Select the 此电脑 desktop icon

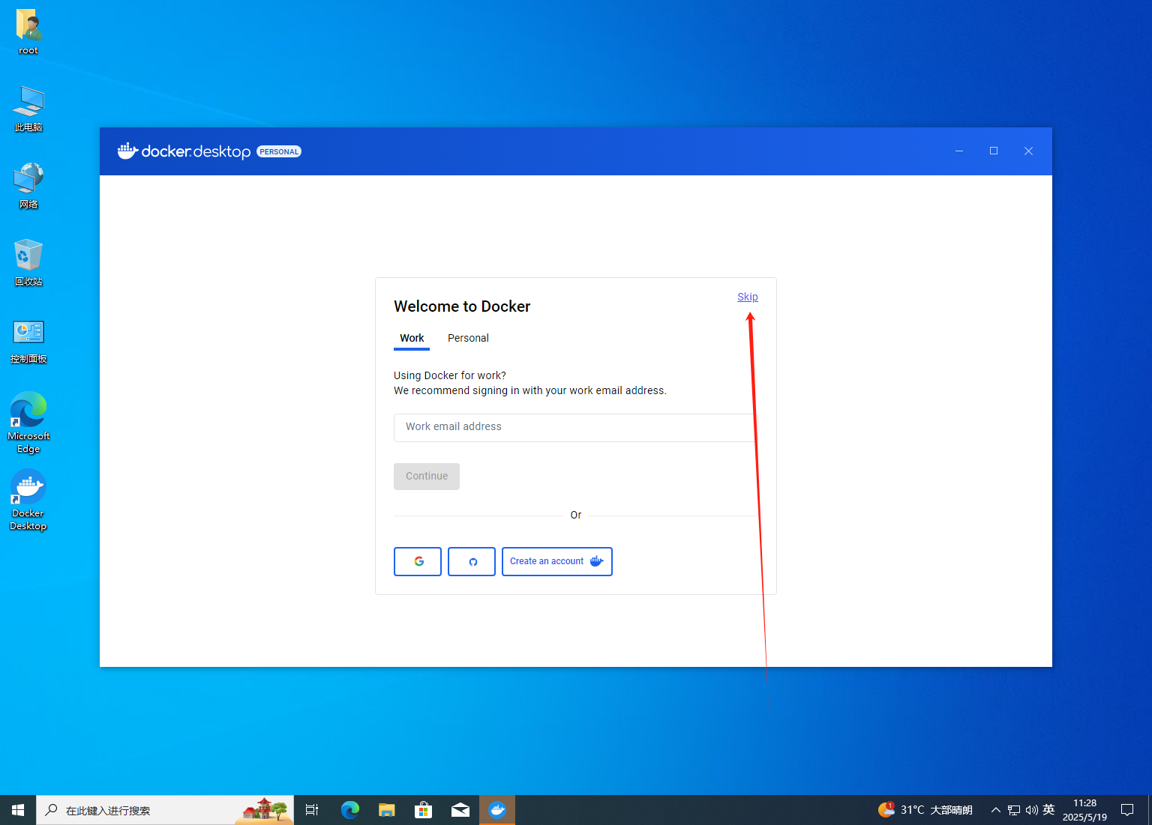pyautogui.click(x=28, y=109)
